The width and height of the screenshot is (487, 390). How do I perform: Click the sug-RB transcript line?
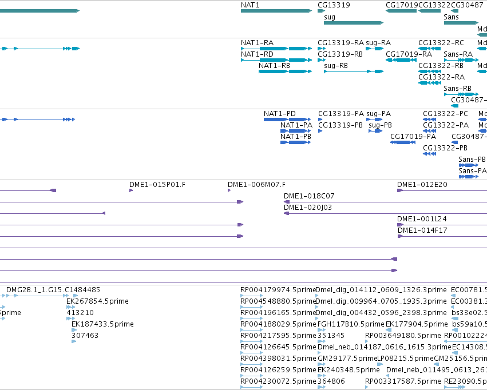(354, 71)
